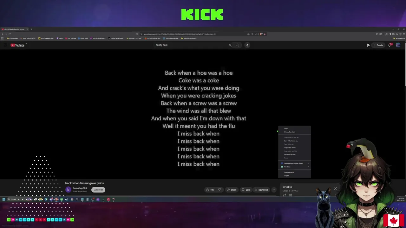This screenshot has width=406, height=228.
Task: Close the Drinkin playlist panel
Action: tap(335, 188)
